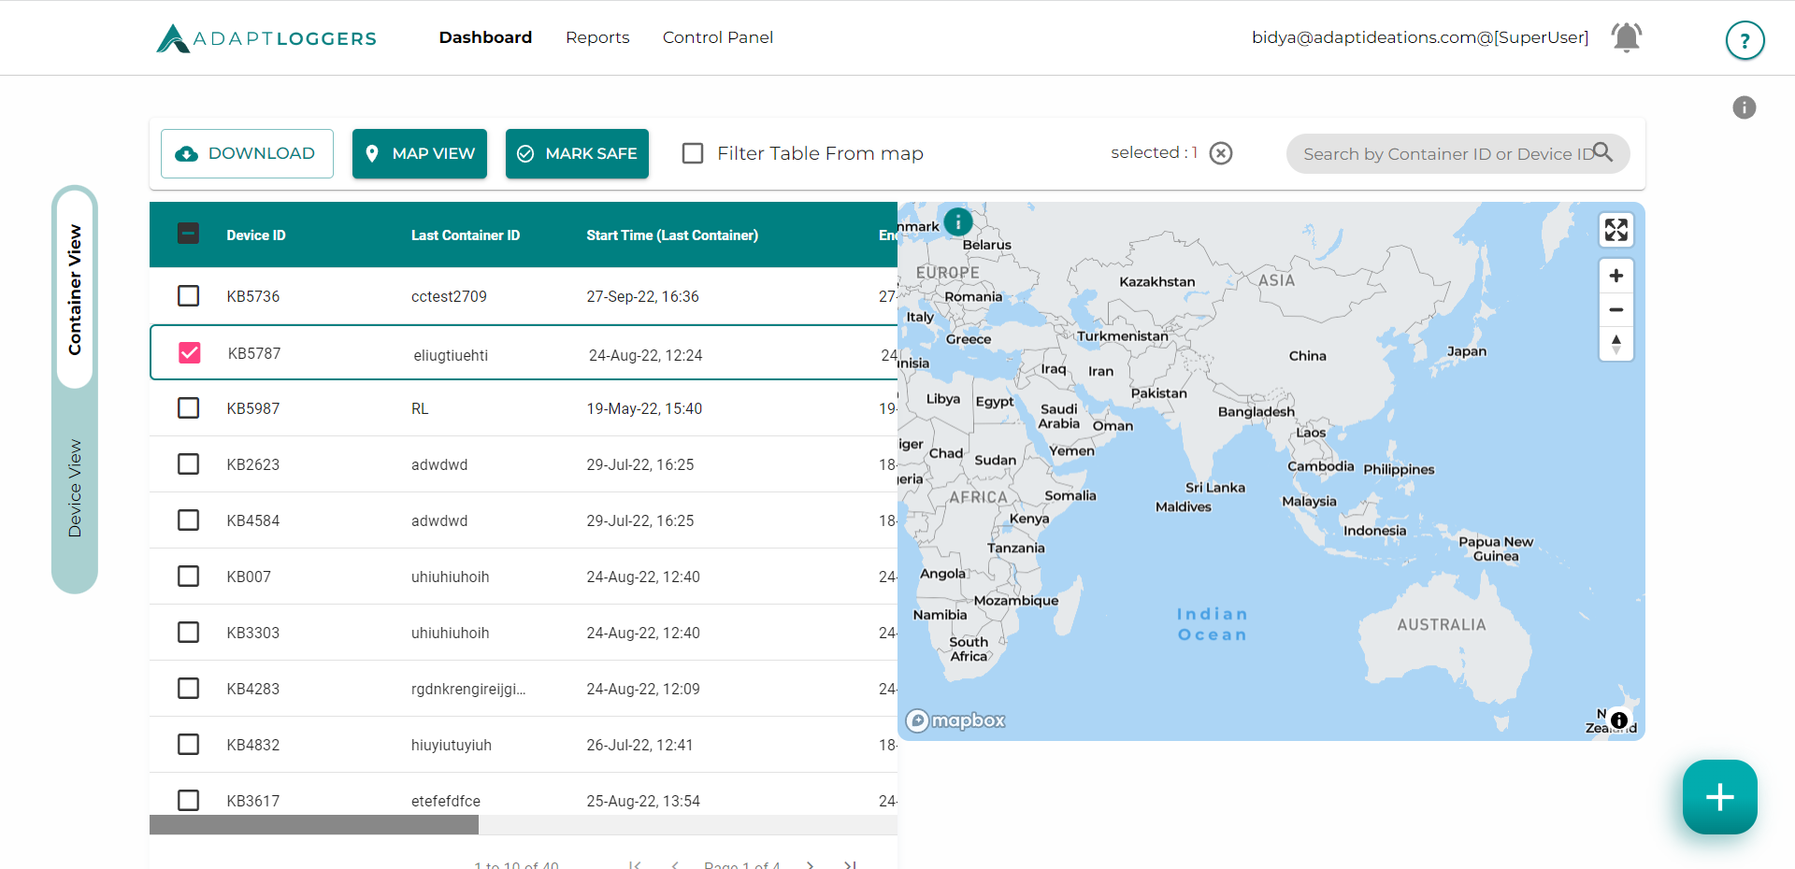Click the Download button
The width and height of the screenshot is (1795, 869).
247,153
